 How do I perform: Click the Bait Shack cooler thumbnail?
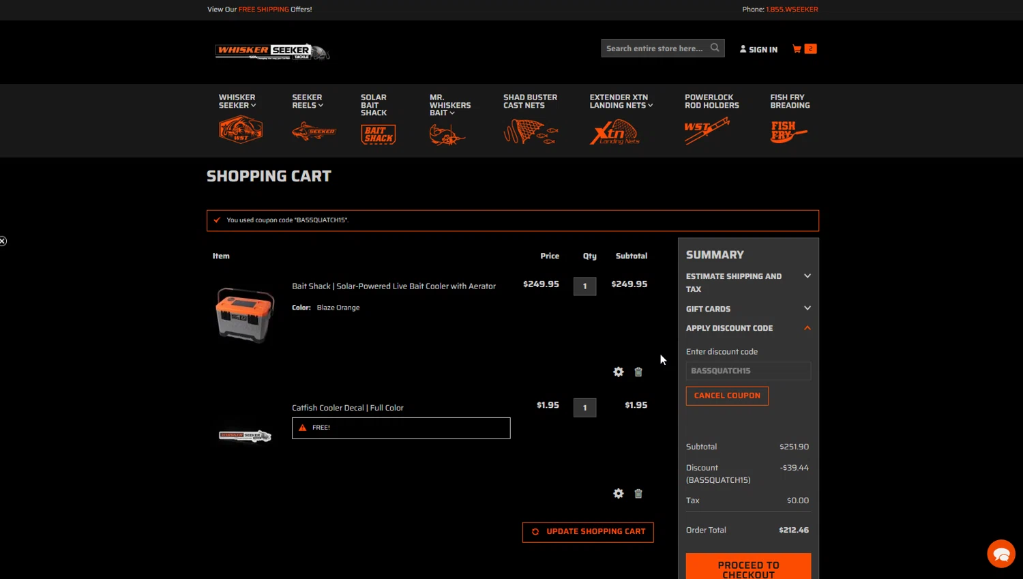click(245, 314)
